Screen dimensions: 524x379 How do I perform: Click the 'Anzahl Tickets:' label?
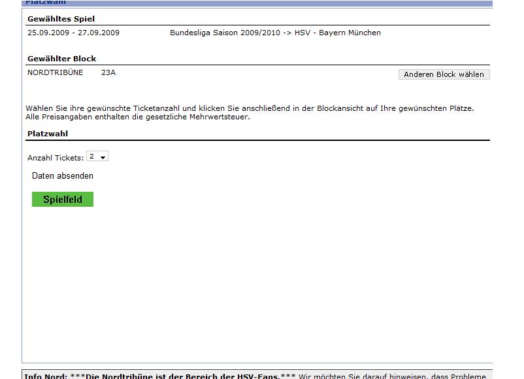[56, 158]
